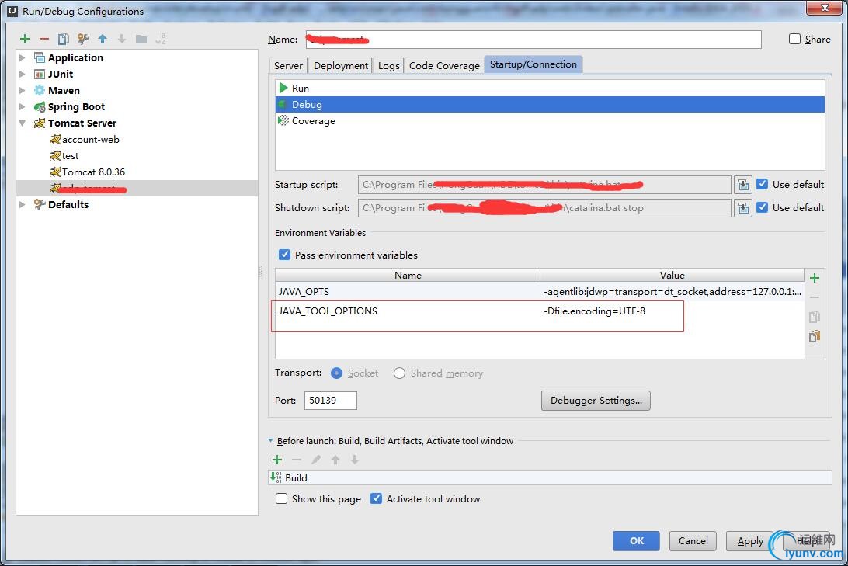Click the Value column header

pyautogui.click(x=672, y=275)
